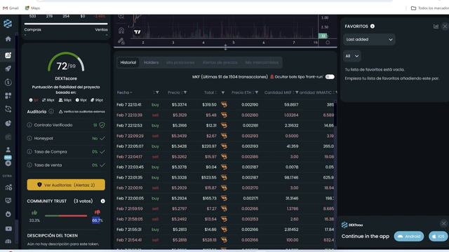Click the green price label on chart axis

pyautogui.click(x=323, y=36)
